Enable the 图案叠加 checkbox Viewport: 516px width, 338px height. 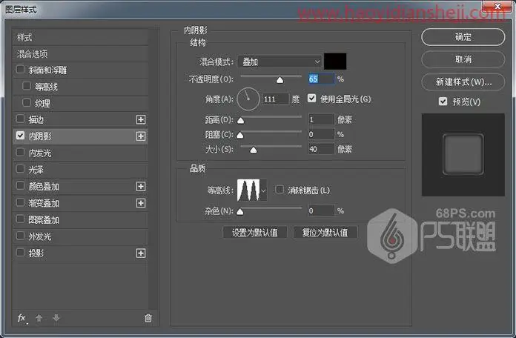(x=20, y=219)
